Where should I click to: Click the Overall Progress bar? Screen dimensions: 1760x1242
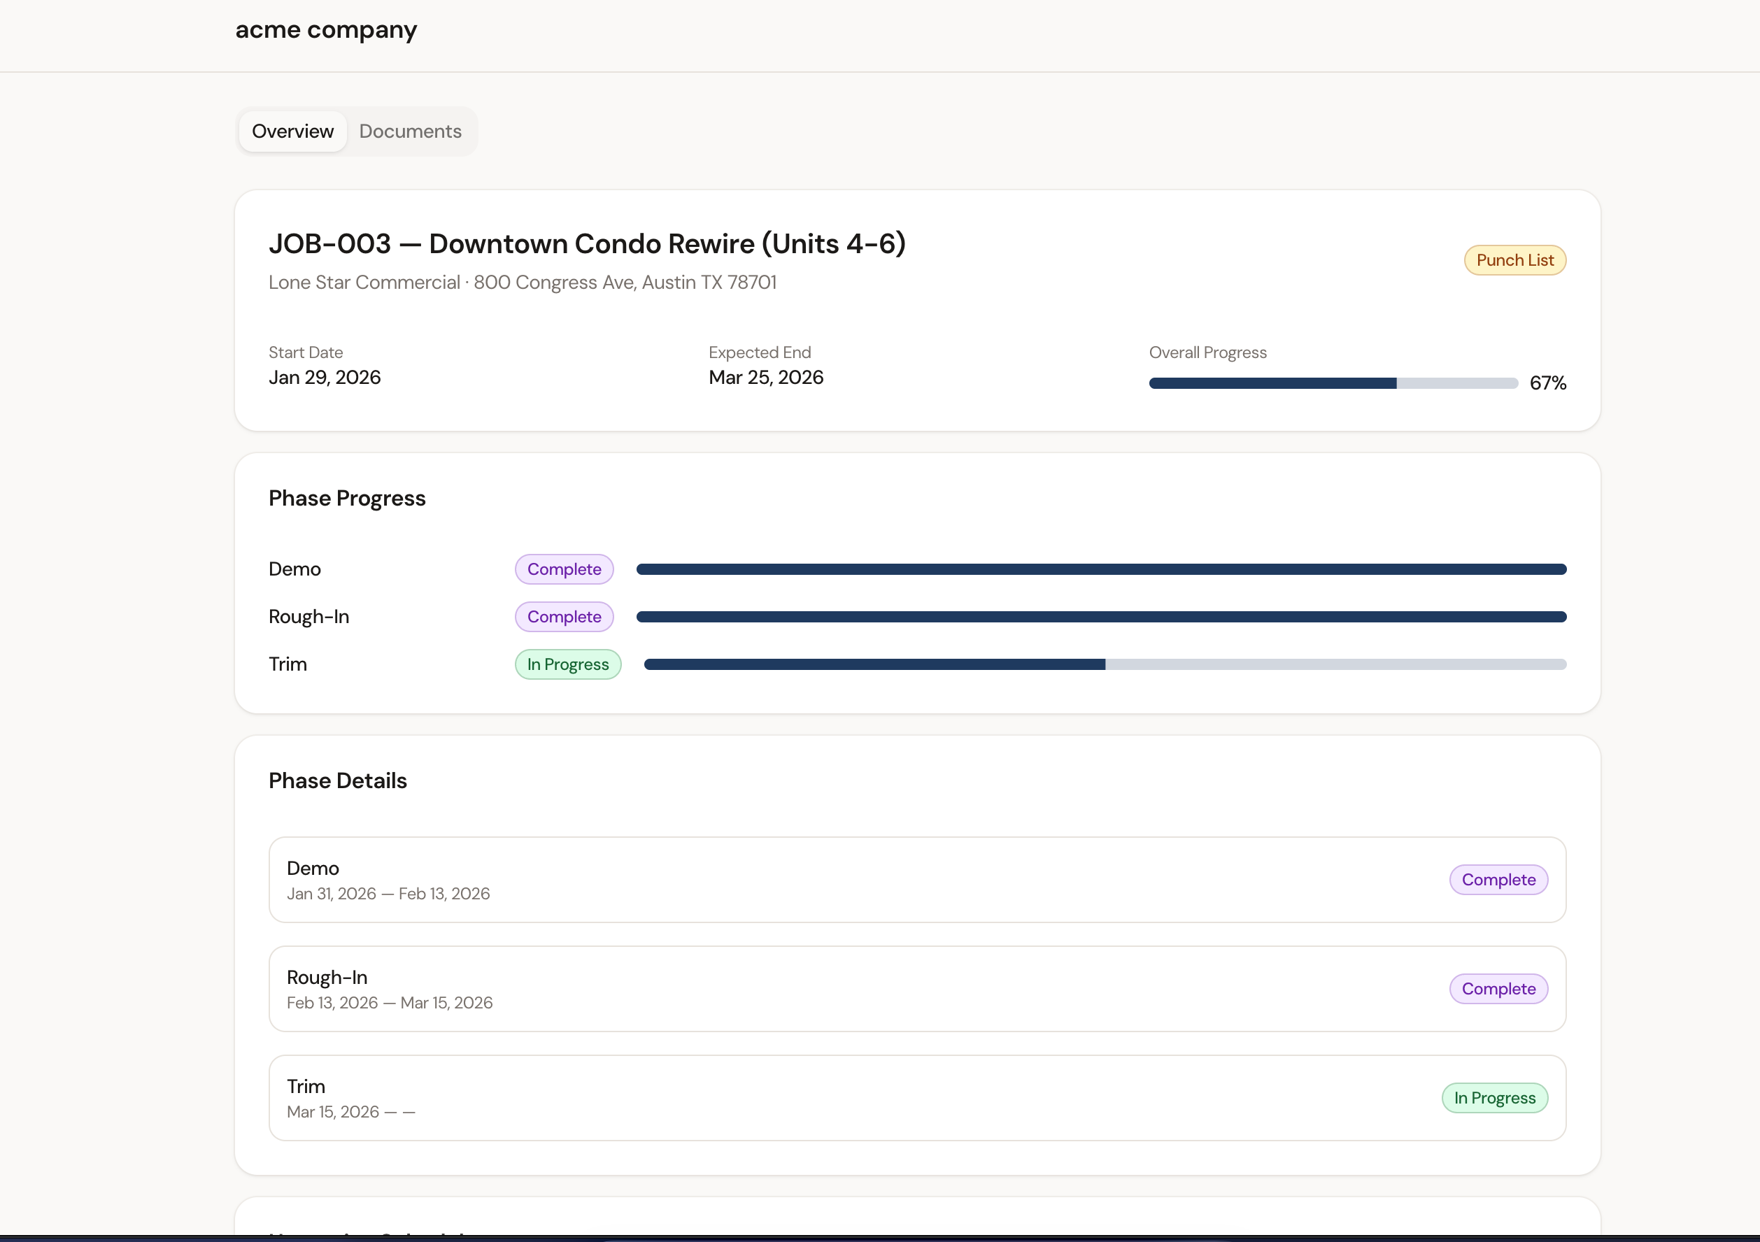coord(1333,383)
